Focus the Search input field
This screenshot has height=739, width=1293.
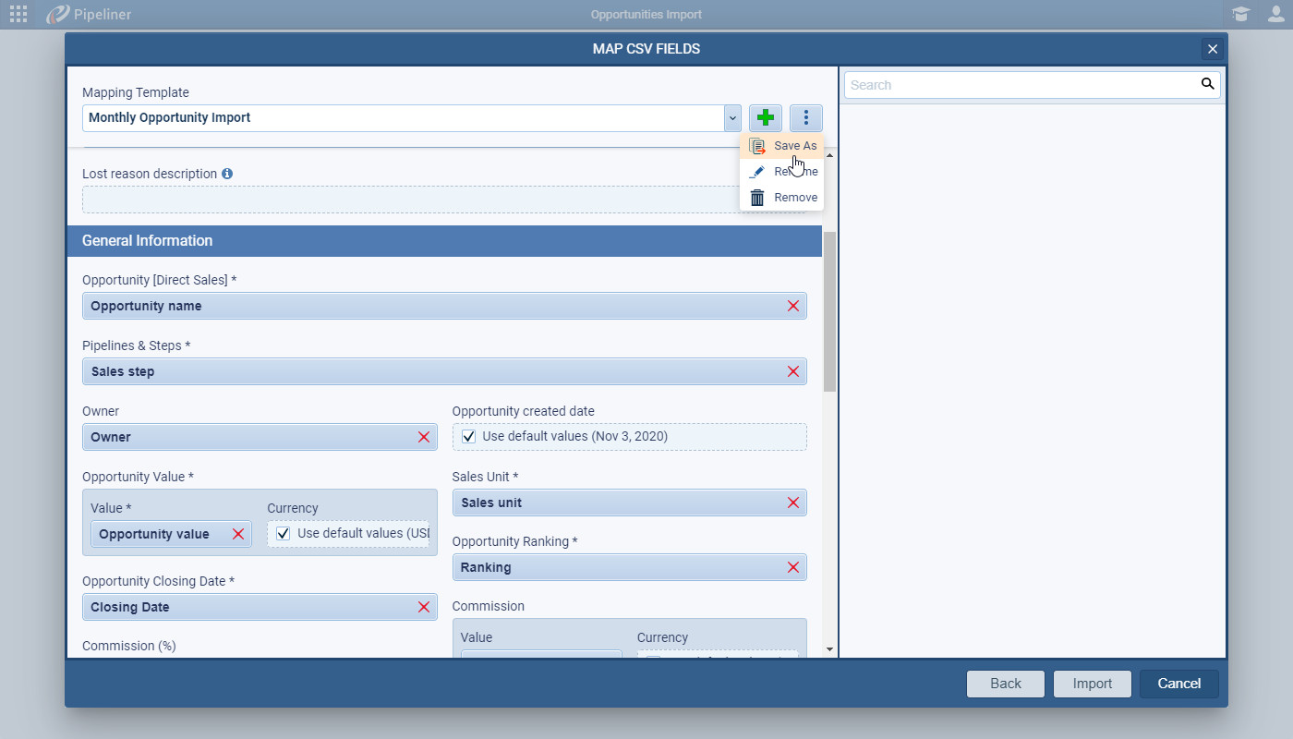tap(1021, 85)
